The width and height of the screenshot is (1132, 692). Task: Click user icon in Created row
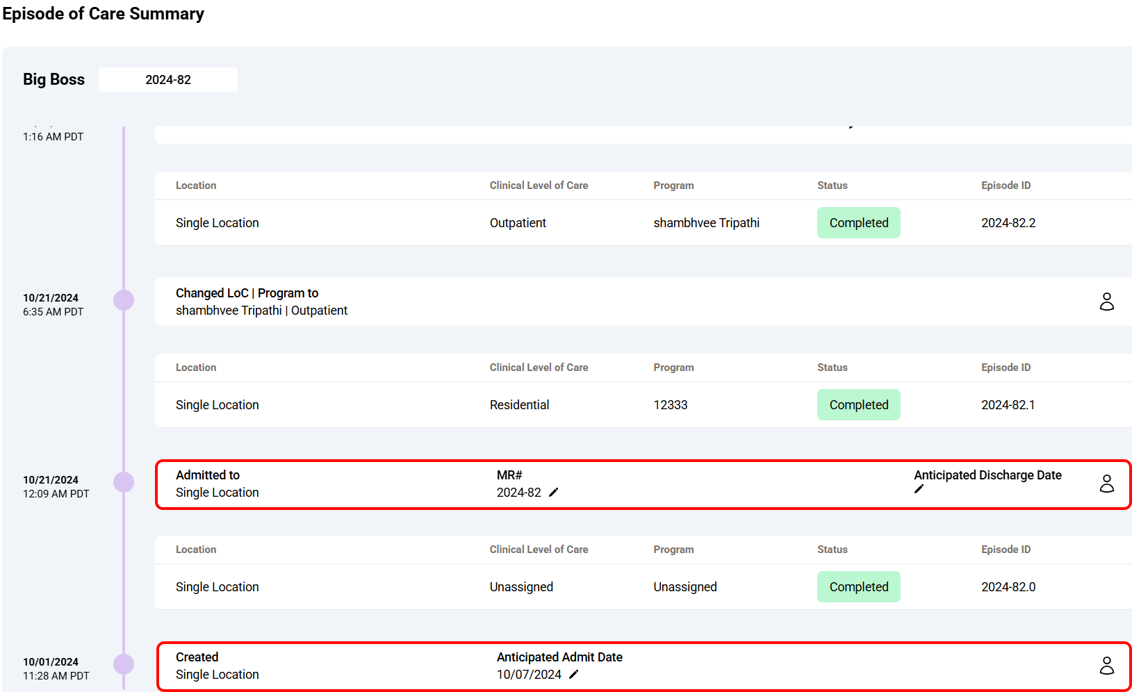coord(1106,666)
